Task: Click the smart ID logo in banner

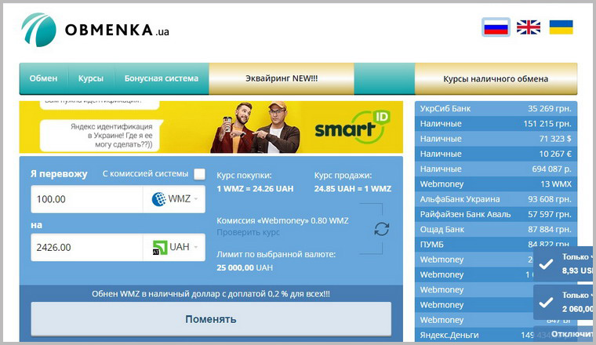Action: click(x=352, y=126)
